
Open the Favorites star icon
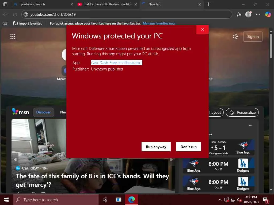pyautogui.click(x=239, y=14)
